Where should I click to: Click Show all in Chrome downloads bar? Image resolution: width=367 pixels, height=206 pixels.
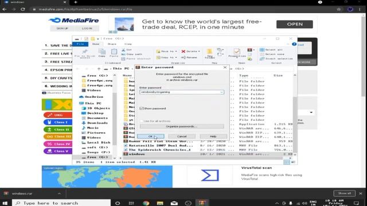coord(344,193)
